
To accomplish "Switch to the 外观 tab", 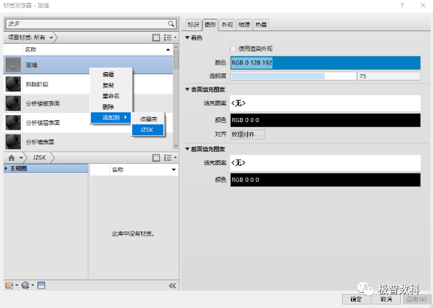I will point(227,24).
